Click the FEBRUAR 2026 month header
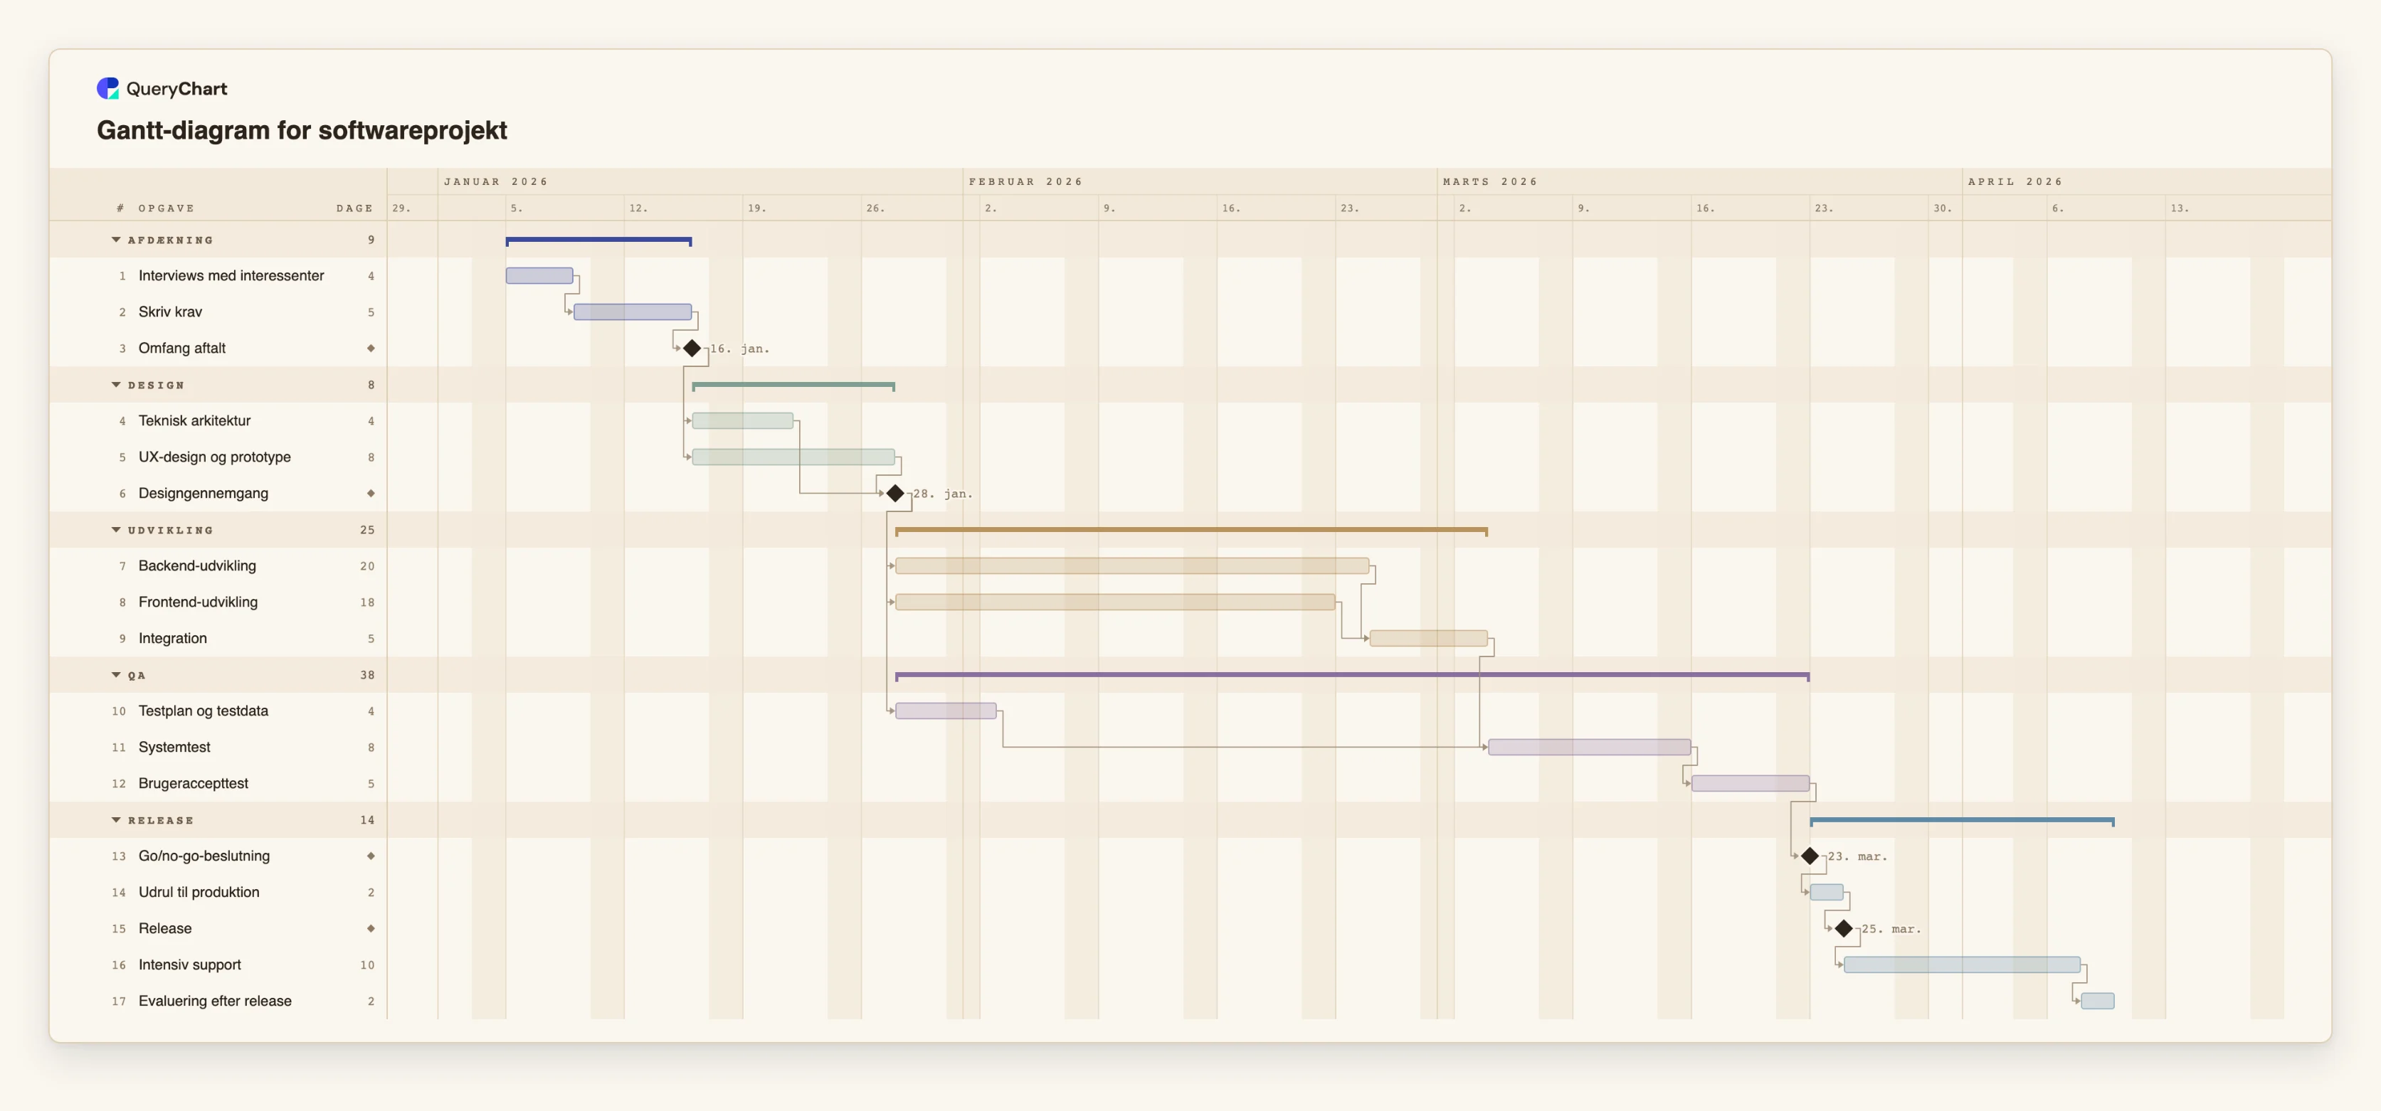Image resolution: width=2381 pixels, height=1111 pixels. click(x=1026, y=182)
